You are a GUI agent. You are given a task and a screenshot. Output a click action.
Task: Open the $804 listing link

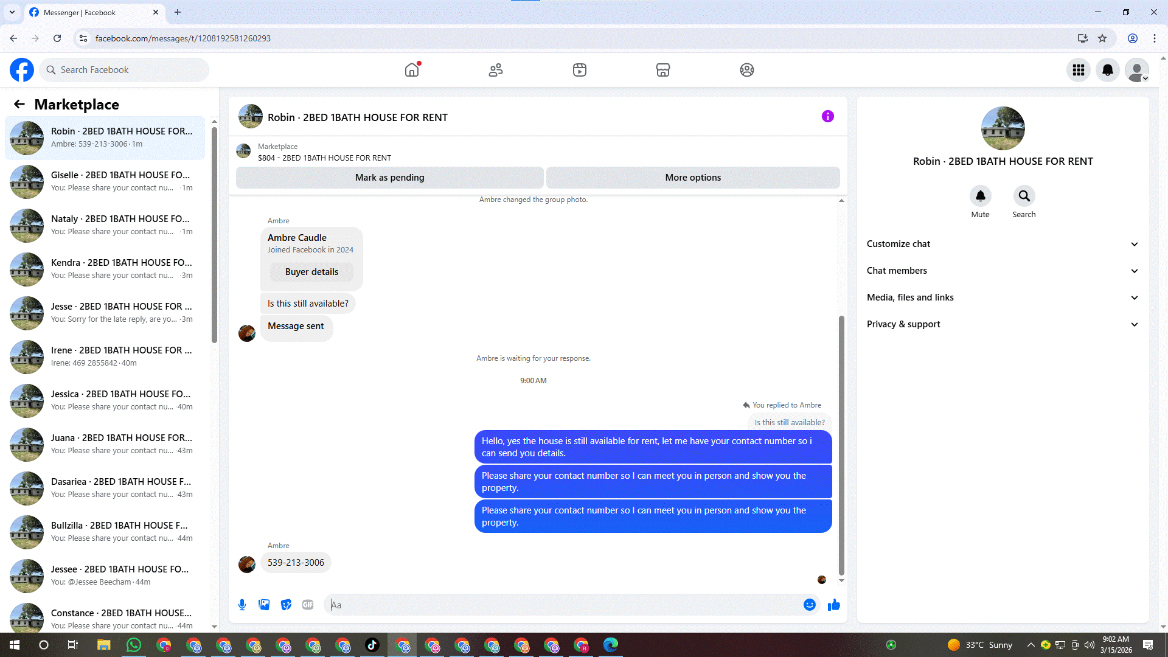click(x=324, y=158)
